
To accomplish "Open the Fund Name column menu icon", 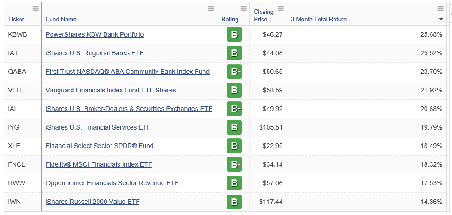I will 211,8.
